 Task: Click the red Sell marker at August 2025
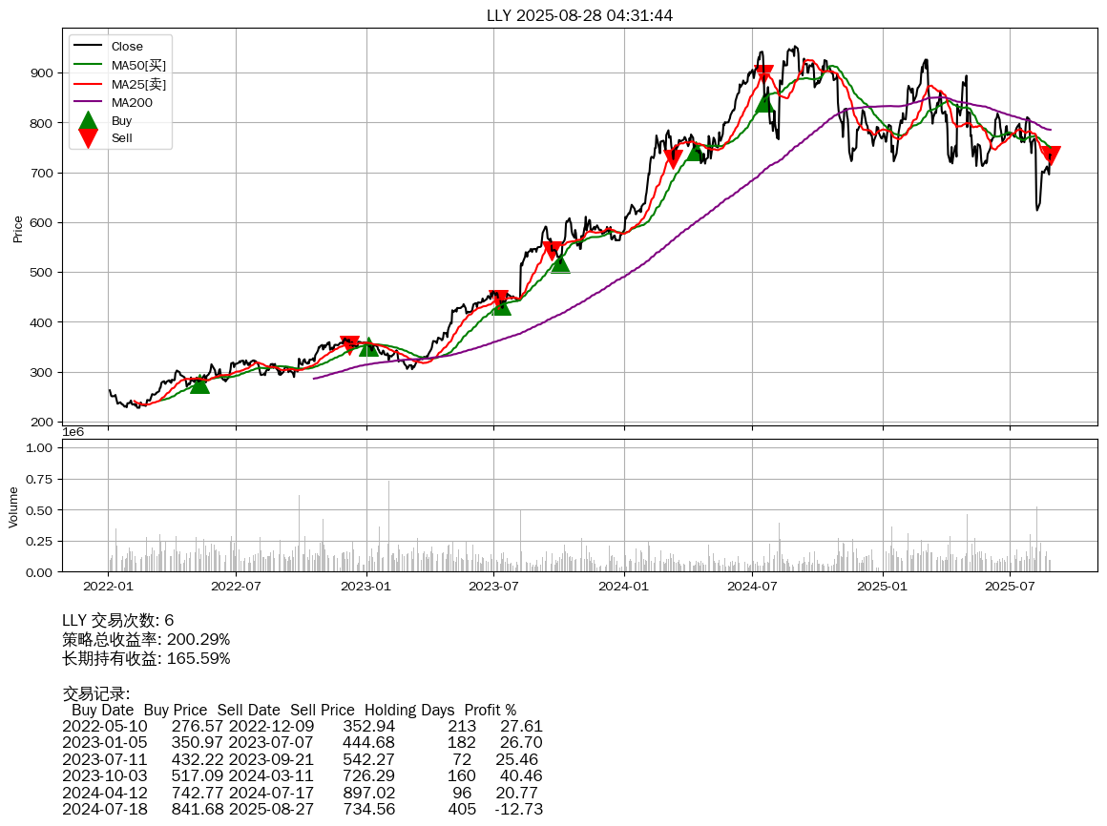(1050, 157)
